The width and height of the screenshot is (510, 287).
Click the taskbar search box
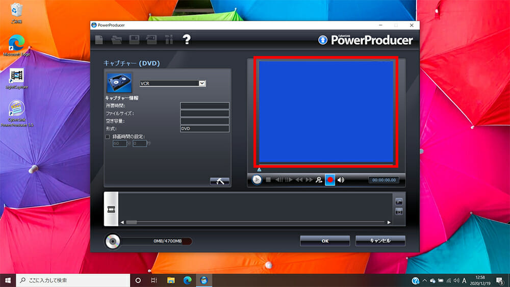point(73,280)
